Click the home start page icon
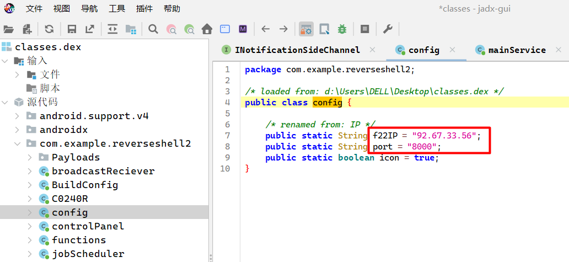This screenshot has width=569, height=262. click(207, 29)
